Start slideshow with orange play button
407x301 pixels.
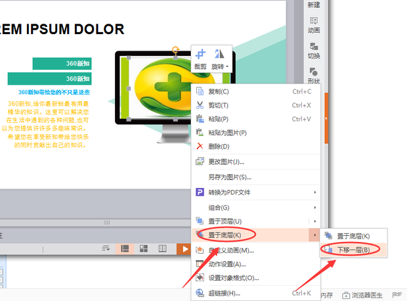click(x=184, y=249)
